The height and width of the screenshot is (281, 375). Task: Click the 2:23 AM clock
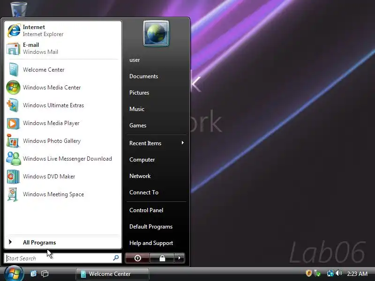point(357,274)
